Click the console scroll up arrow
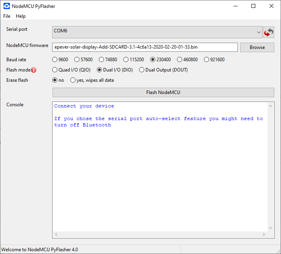Screen dimensions: 281x254 (x=271, y=106)
